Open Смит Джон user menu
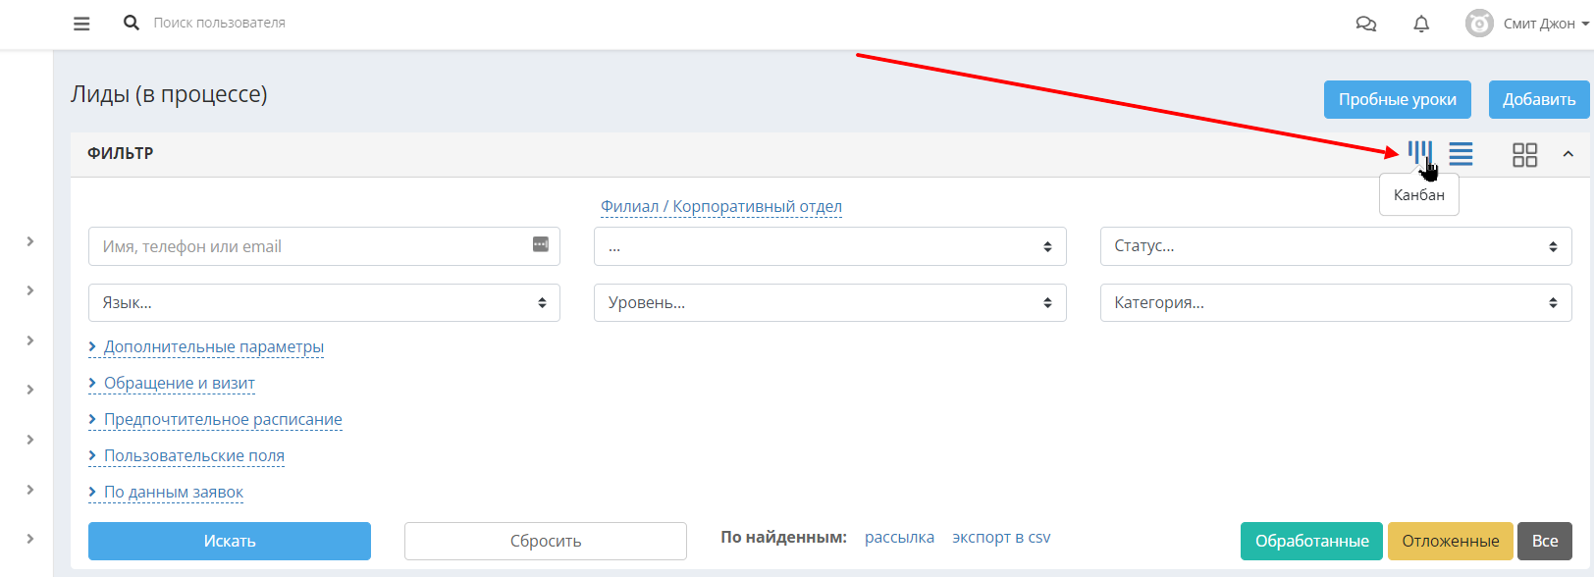This screenshot has width=1594, height=577. pyautogui.click(x=1546, y=24)
